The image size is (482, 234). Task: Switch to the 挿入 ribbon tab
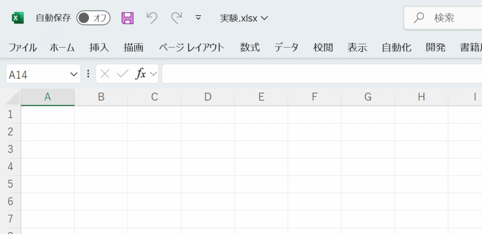coord(99,47)
